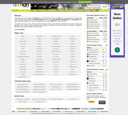Click BlackRose logo in Alliance Movements
This screenshot has width=128, height=115.
pos(88,79)
